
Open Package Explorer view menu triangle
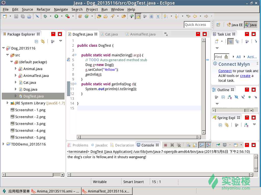[61, 41]
